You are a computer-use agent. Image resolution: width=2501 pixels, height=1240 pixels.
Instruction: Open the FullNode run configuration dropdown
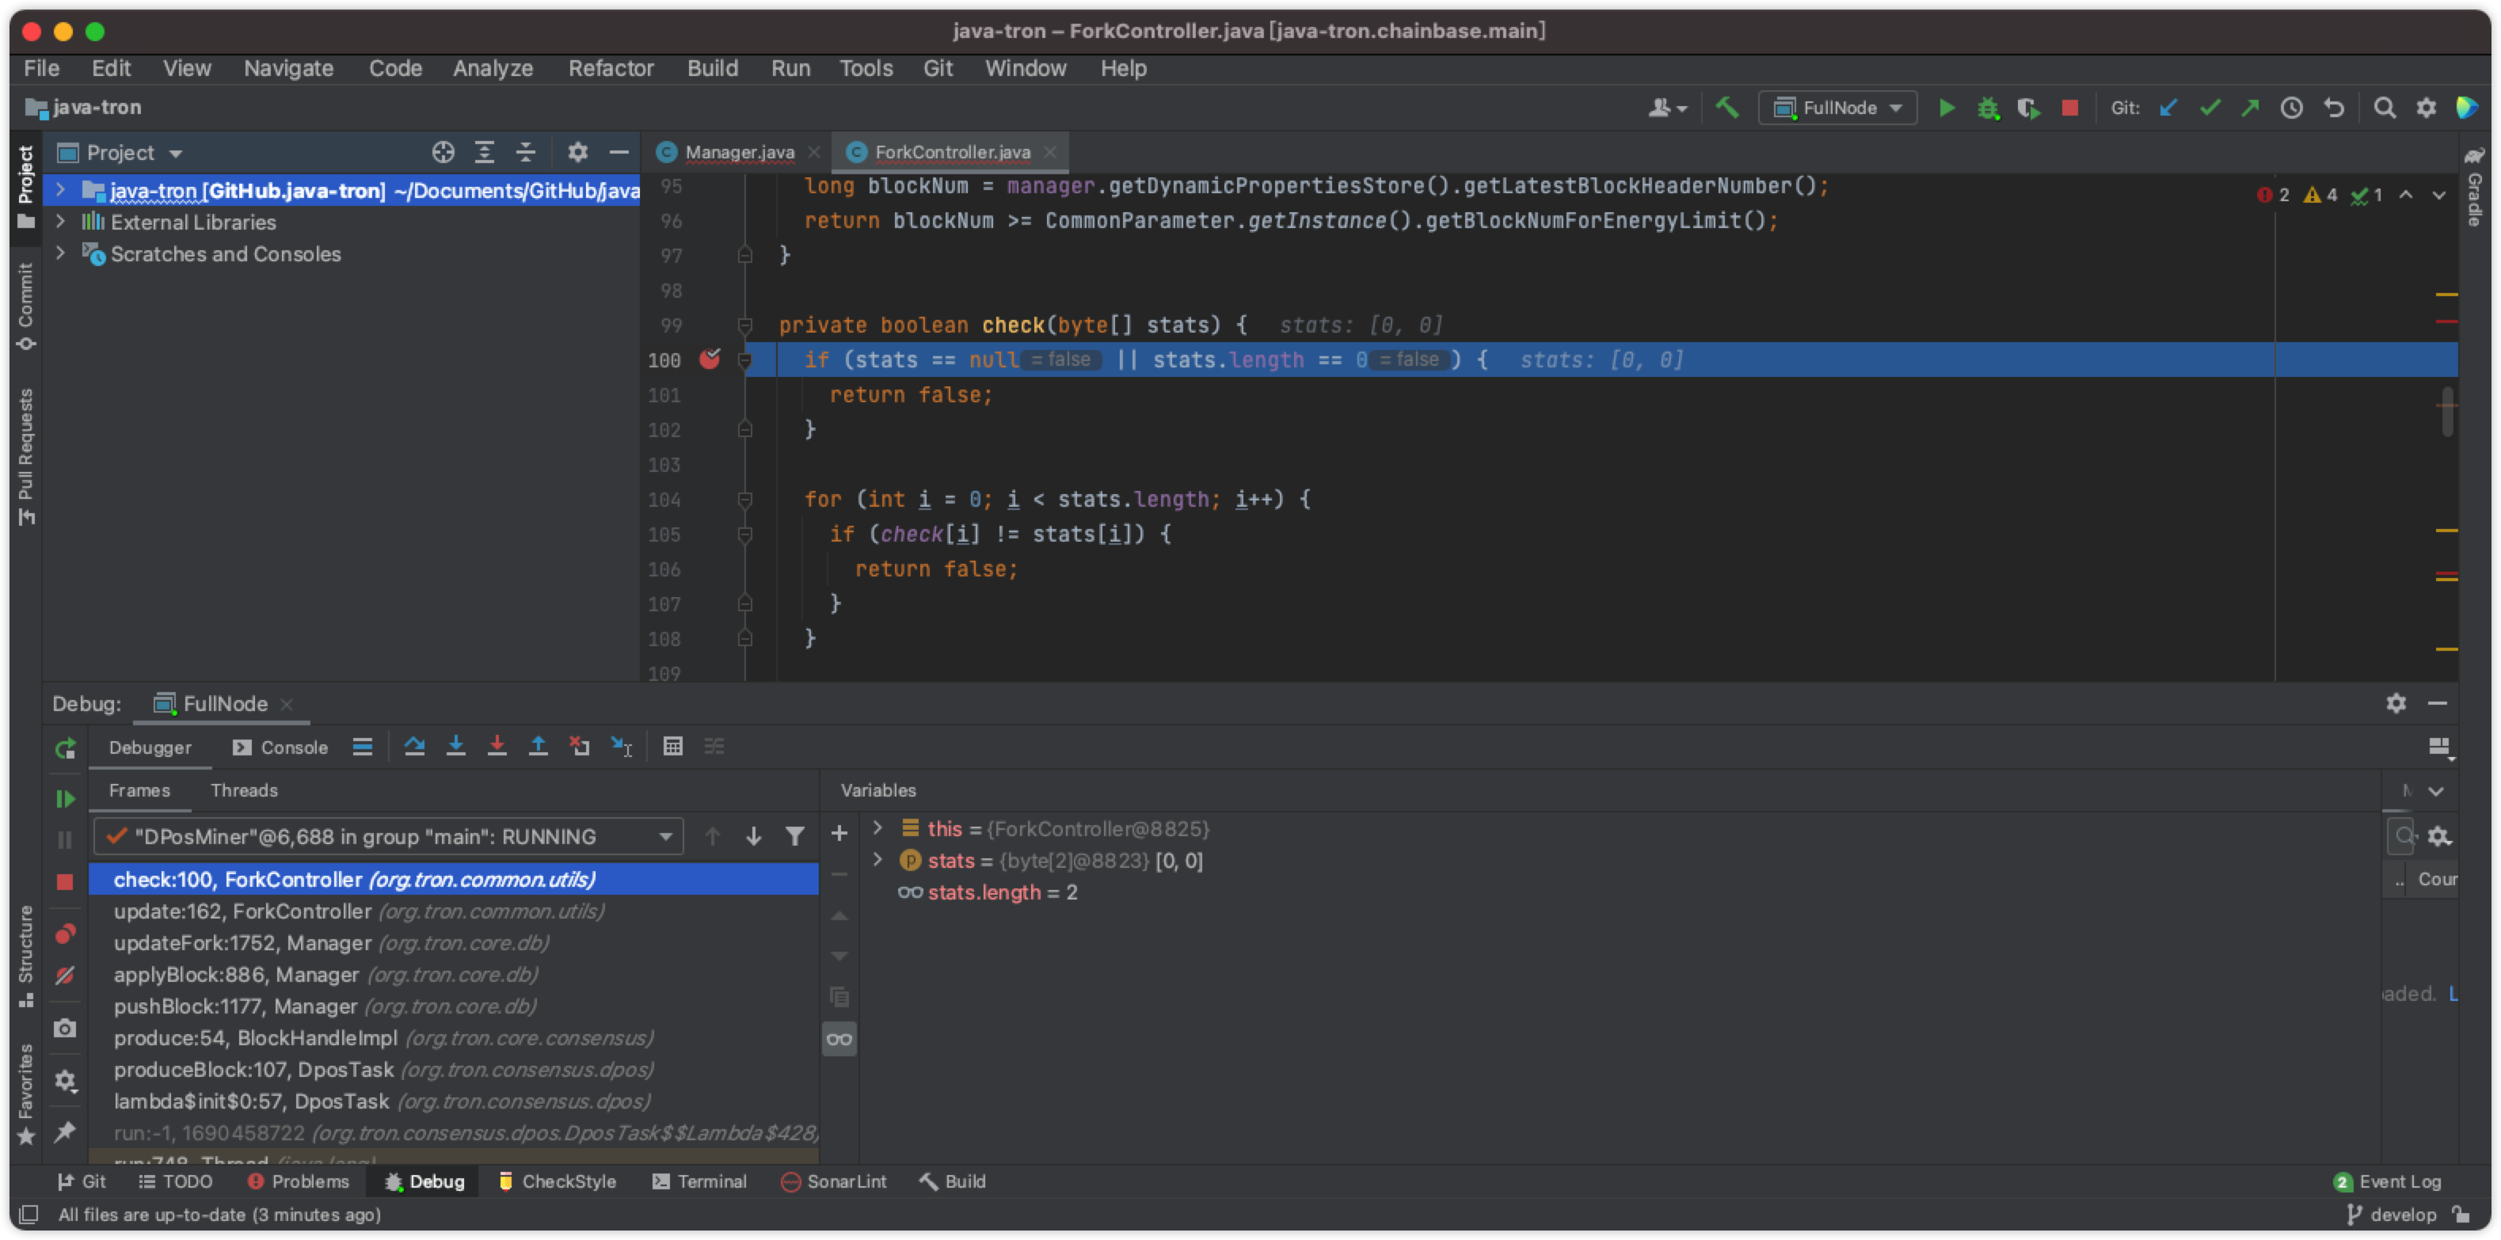click(1838, 108)
